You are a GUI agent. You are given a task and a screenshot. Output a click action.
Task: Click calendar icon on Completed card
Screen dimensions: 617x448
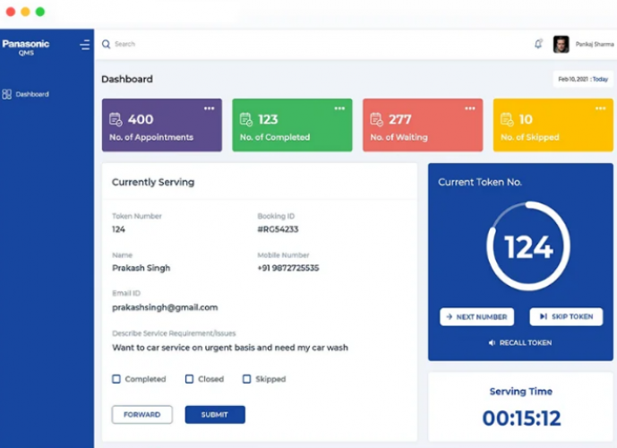tap(246, 119)
